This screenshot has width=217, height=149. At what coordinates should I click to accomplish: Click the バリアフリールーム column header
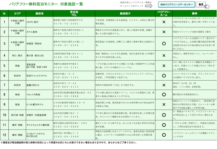pos(164,13)
